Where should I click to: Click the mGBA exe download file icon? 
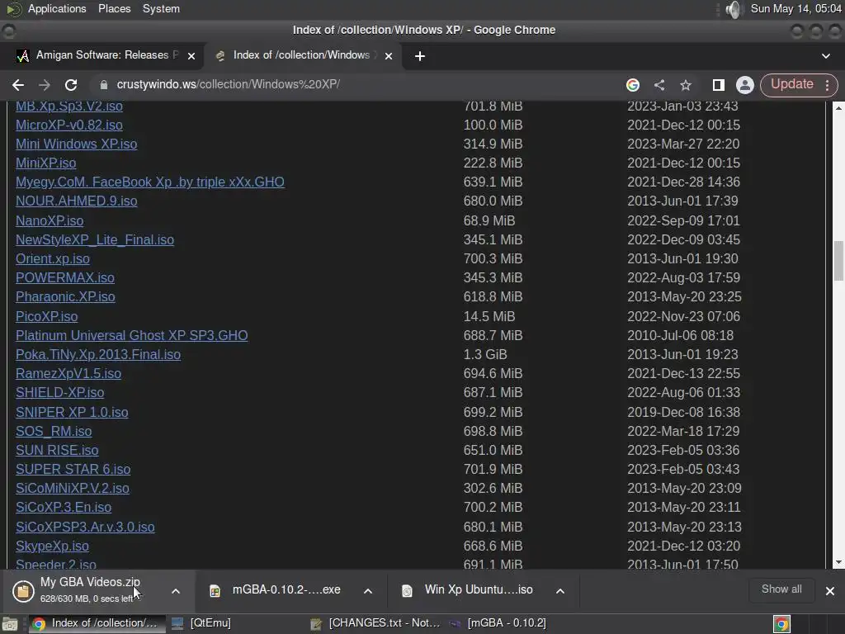[x=215, y=591]
